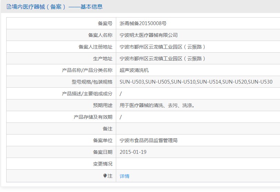Click the lightbulb icon next to 注
The height and width of the screenshot is (192, 280).
coord(105,176)
